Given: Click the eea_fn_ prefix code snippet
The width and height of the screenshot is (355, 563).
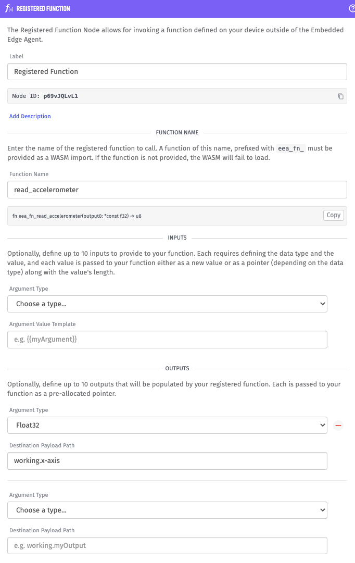Looking at the screenshot, I should 291,148.
